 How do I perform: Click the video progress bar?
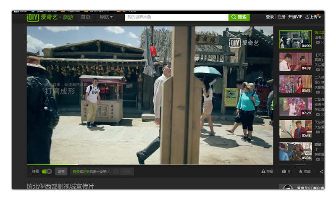click(x=150, y=165)
